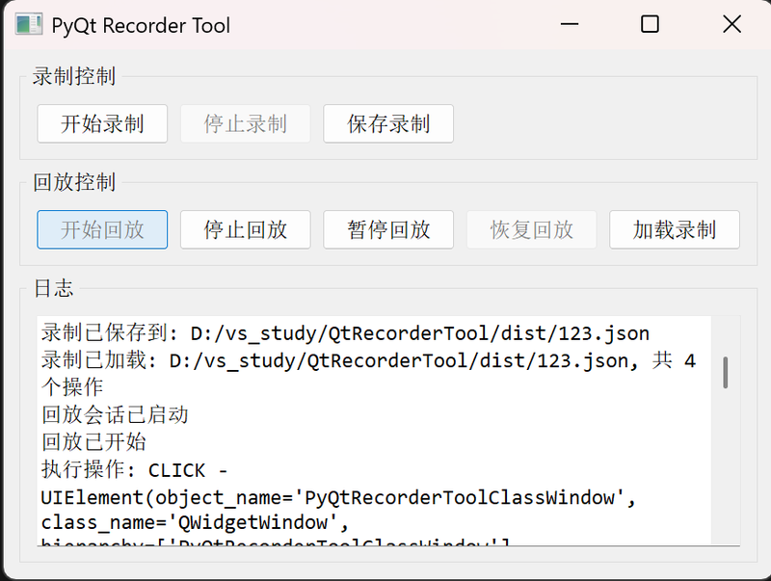The image size is (771, 581).
Task: Click the 恢复回放 resume button
Action: [531, 229]
